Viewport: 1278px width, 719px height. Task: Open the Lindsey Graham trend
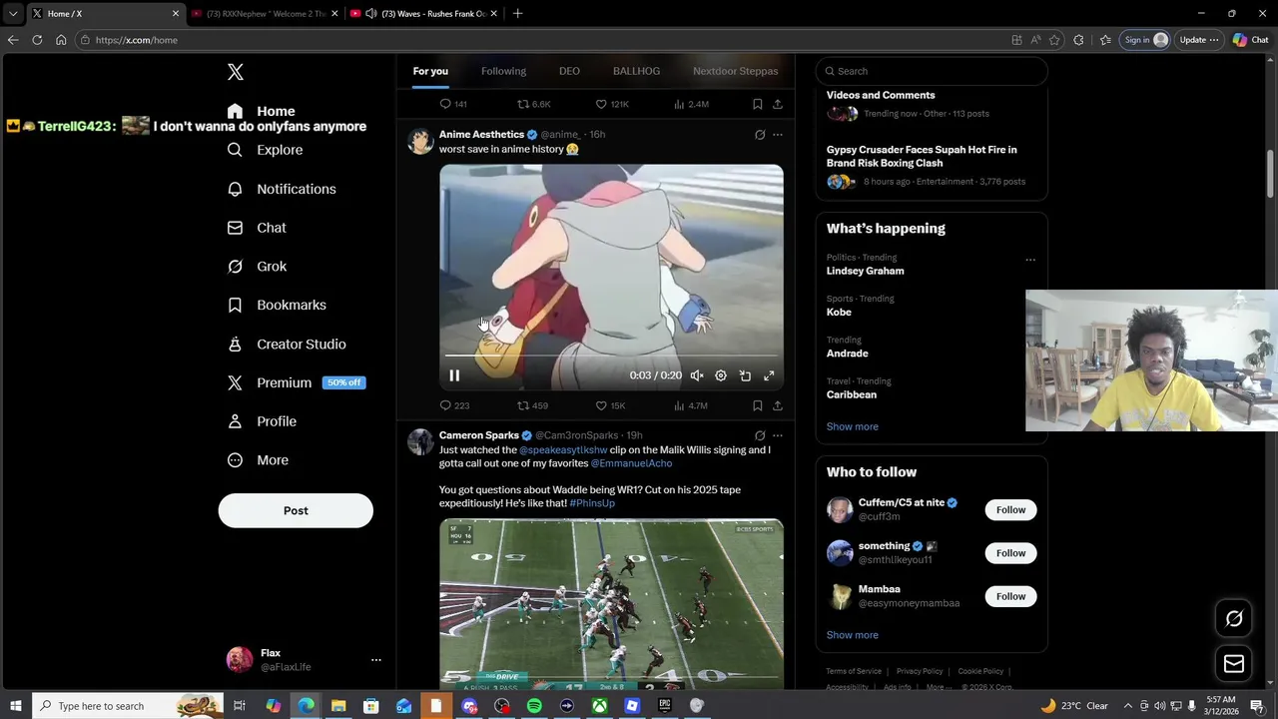(865, 271)
